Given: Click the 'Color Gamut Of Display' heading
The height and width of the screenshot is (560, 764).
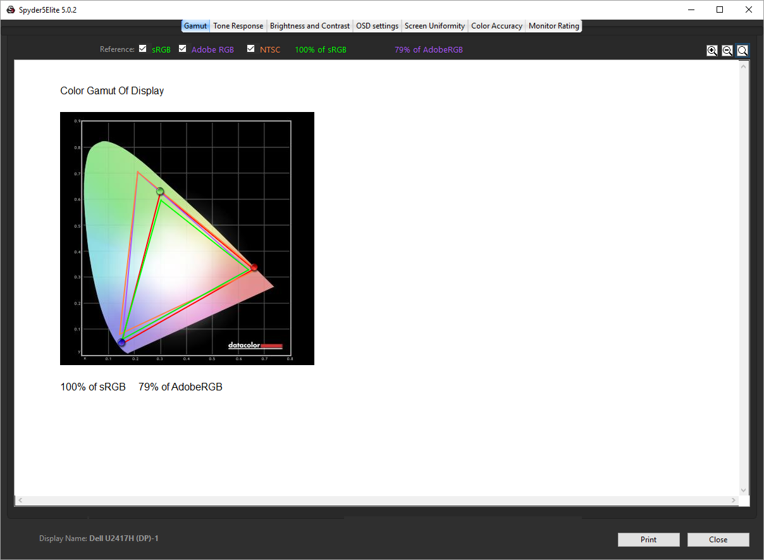Looking at the screenshot, I should pos(112,91).
